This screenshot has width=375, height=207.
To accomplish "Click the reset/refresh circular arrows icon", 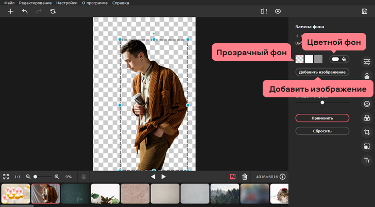I will pyautogui.click(x=53, y=11).
